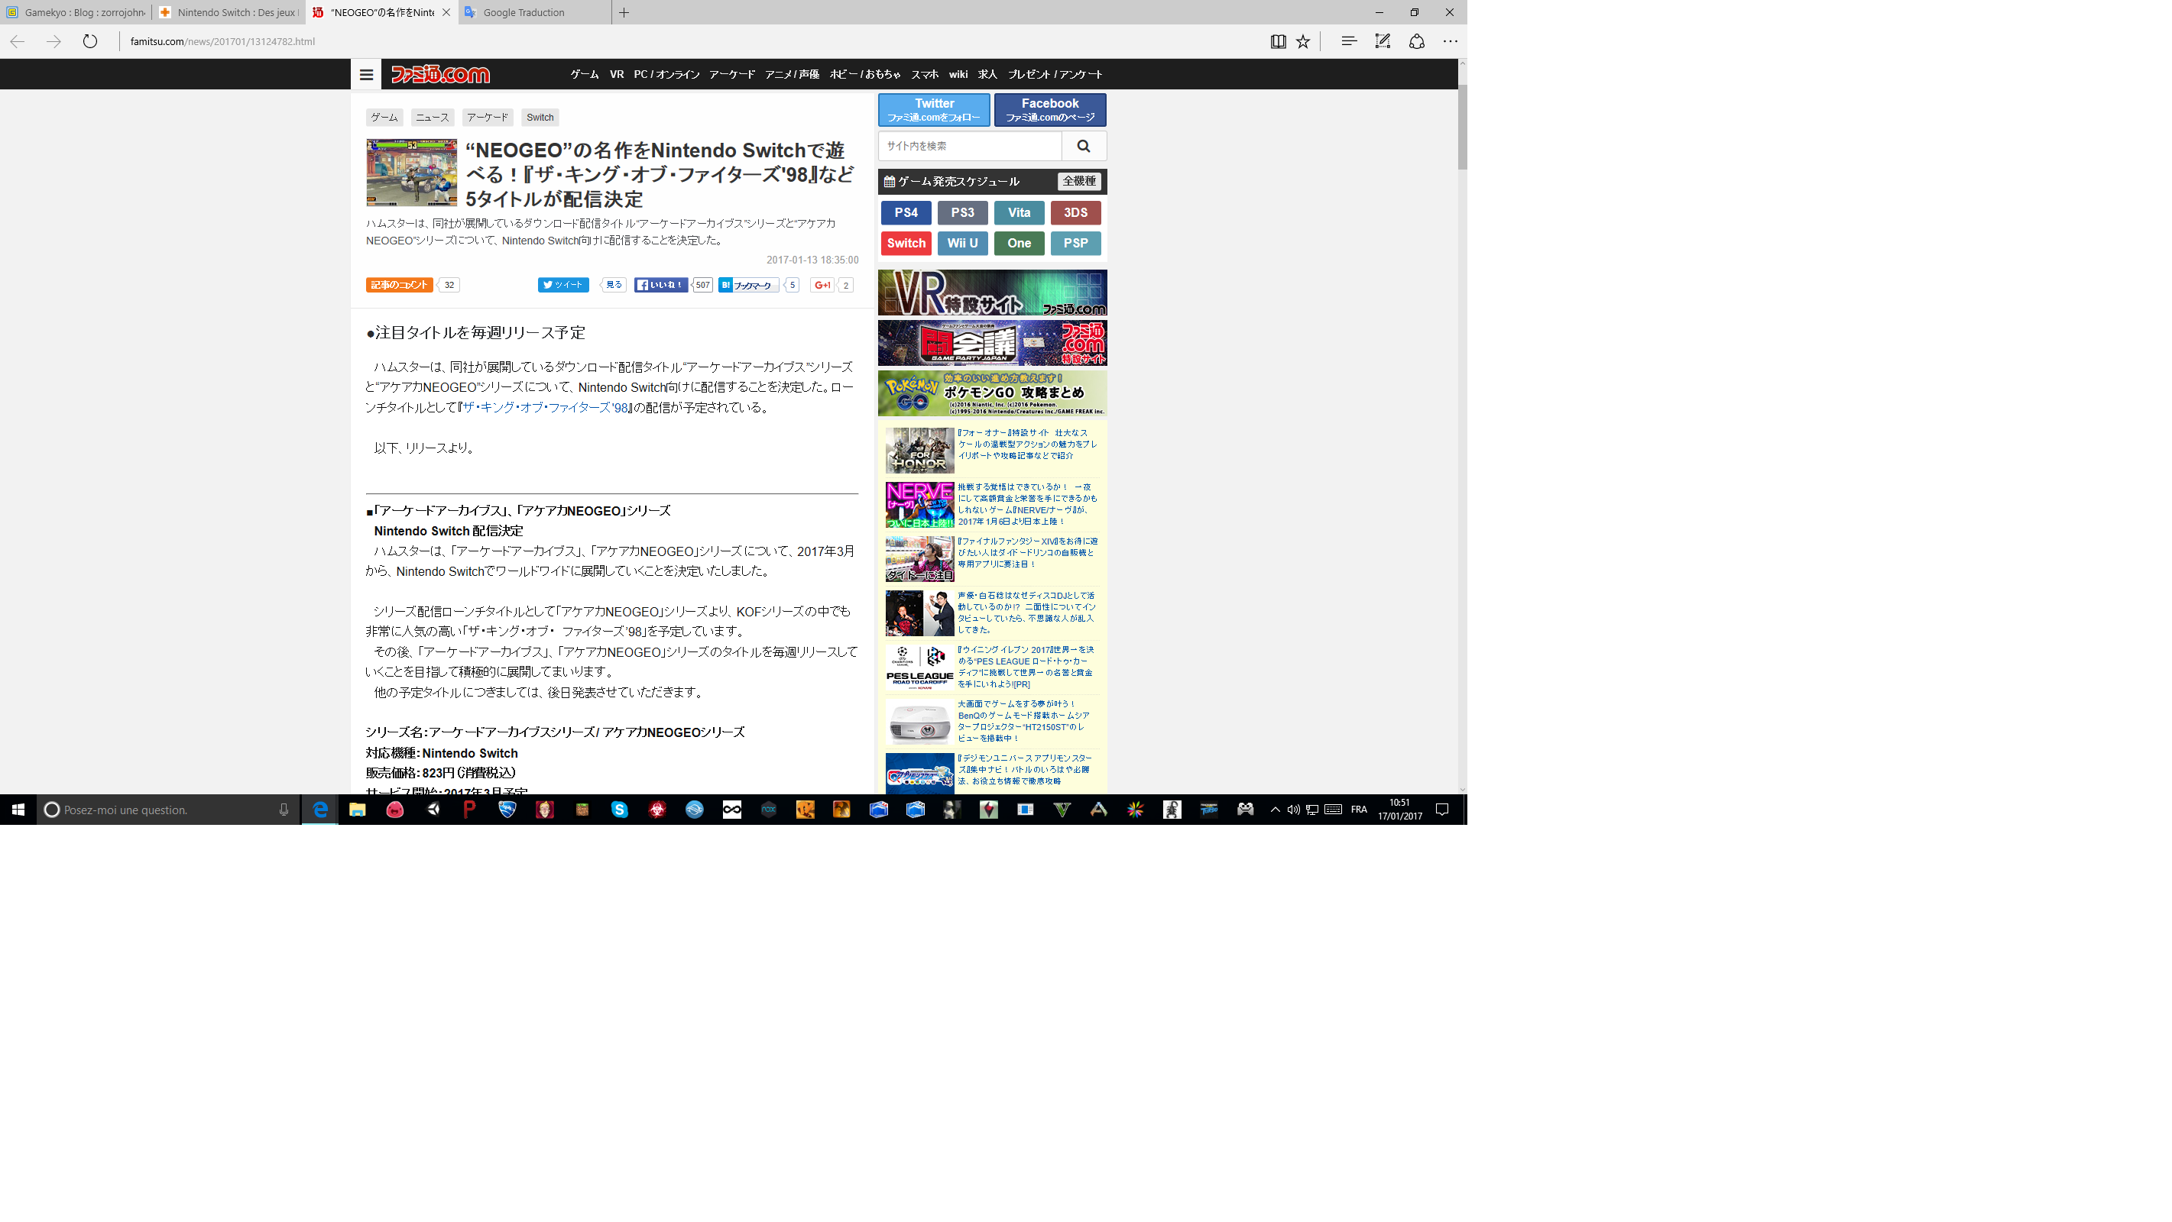2172x1222 pixels.
Task: Select Wii U release schedule button
Action: [962, 243]
